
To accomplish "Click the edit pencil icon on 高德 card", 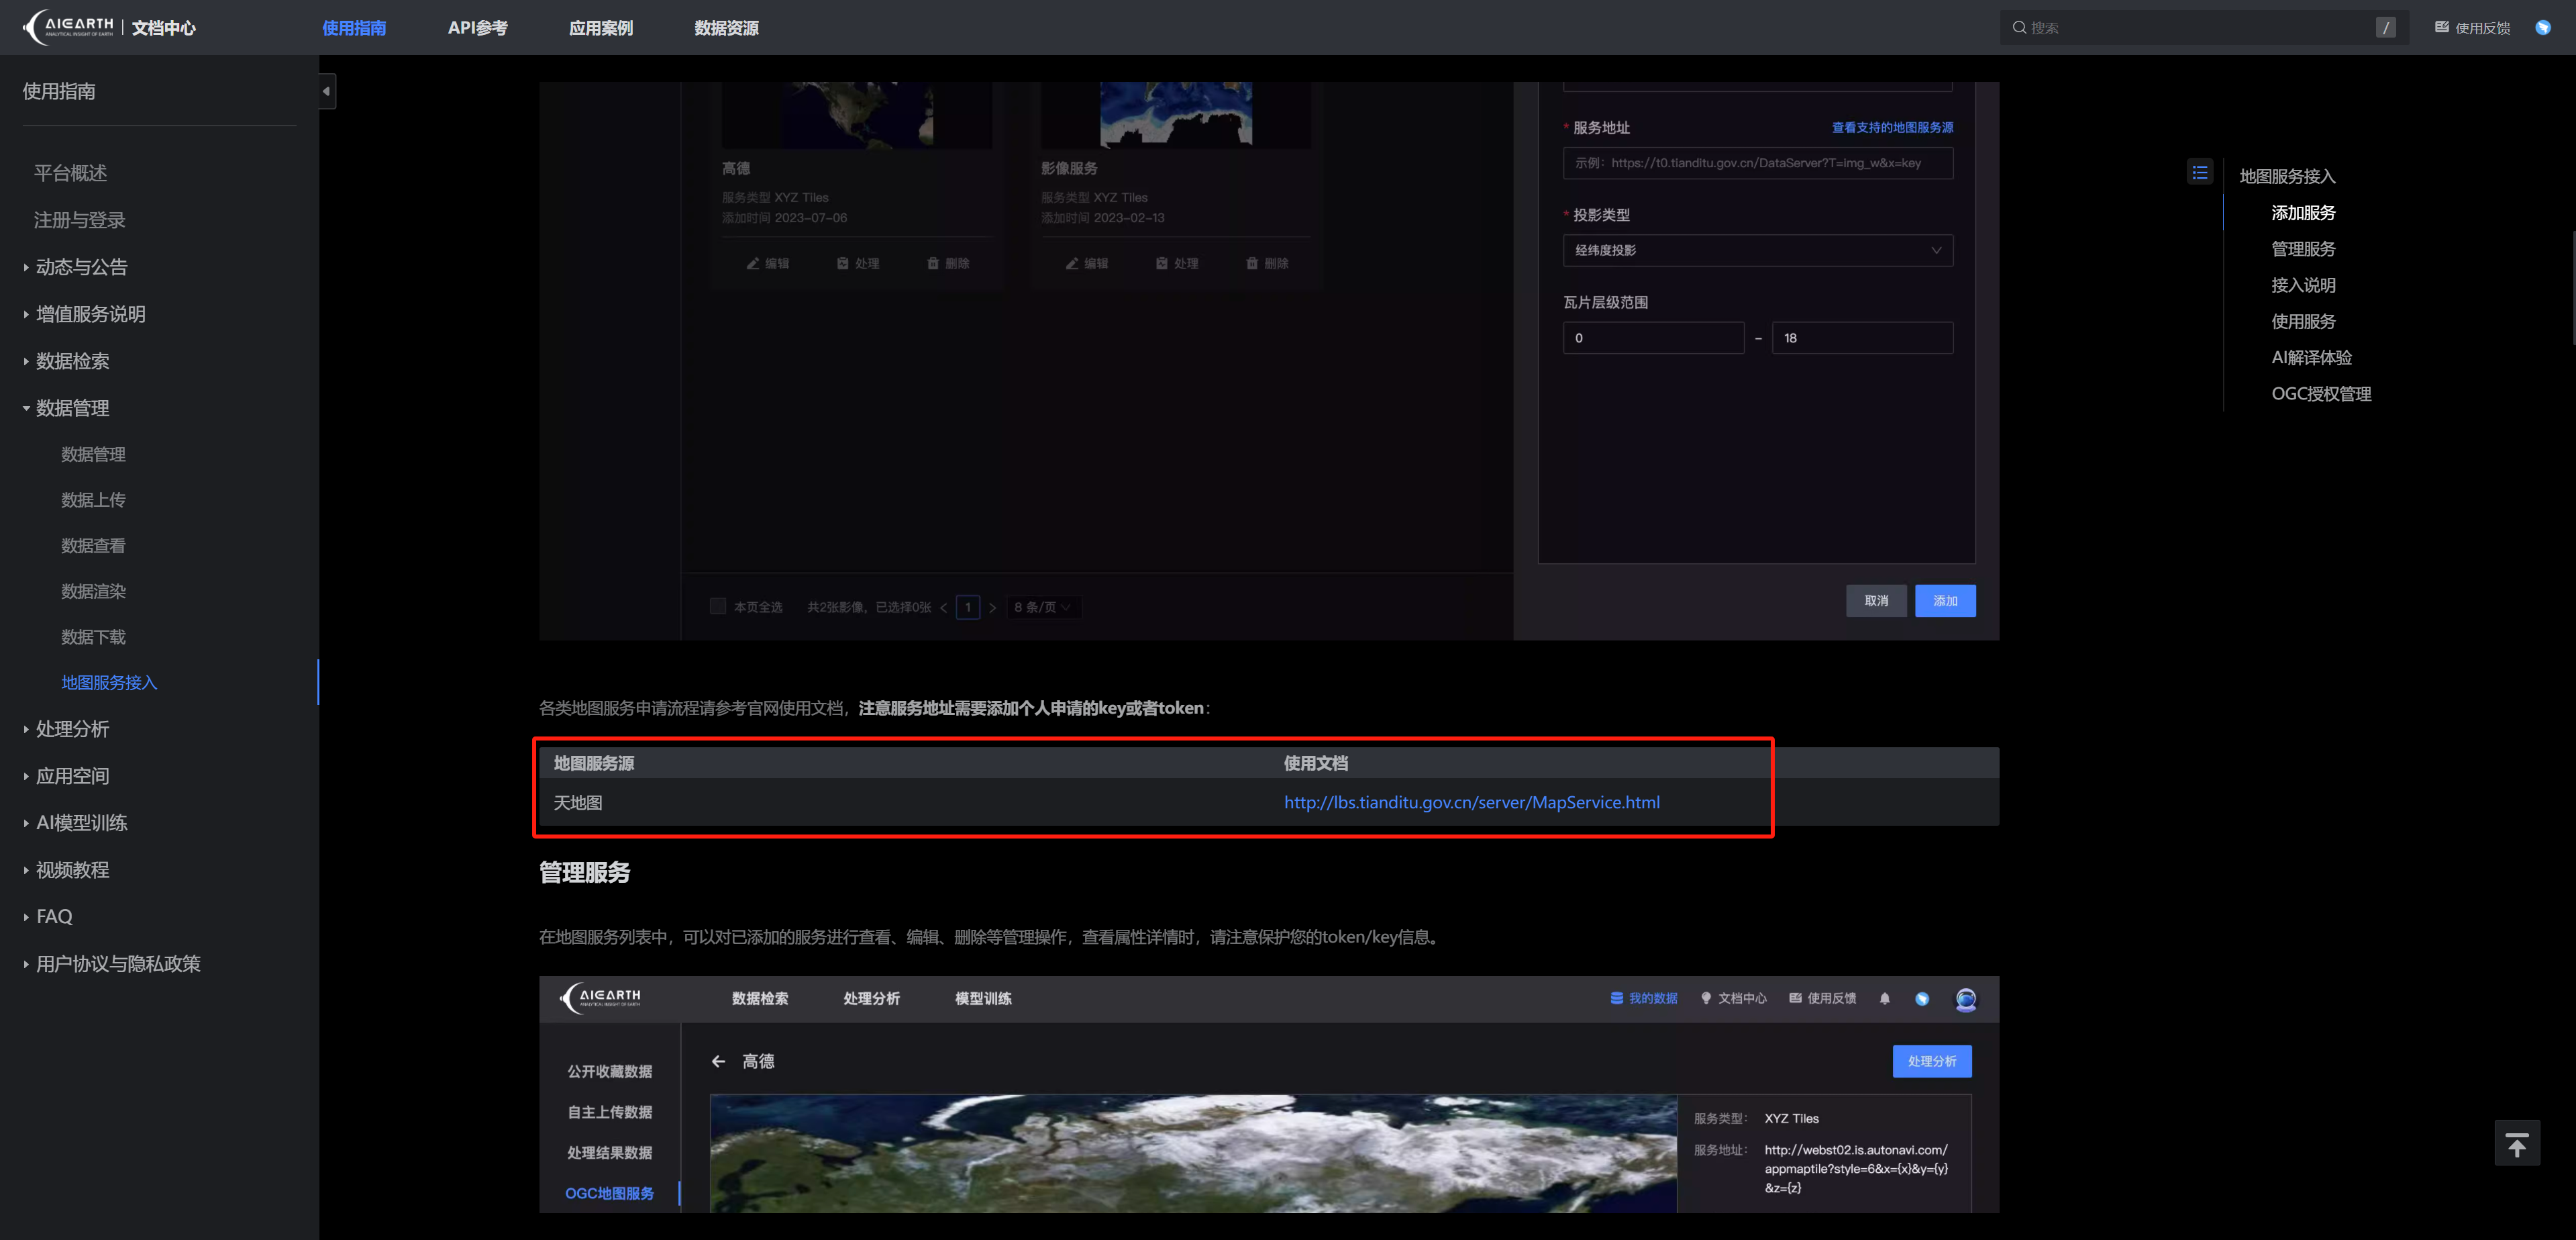I will [x=752, y=263].
